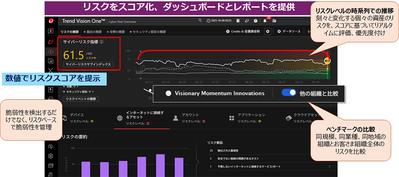Open the help question mark icon

click(x=255, y=21)
